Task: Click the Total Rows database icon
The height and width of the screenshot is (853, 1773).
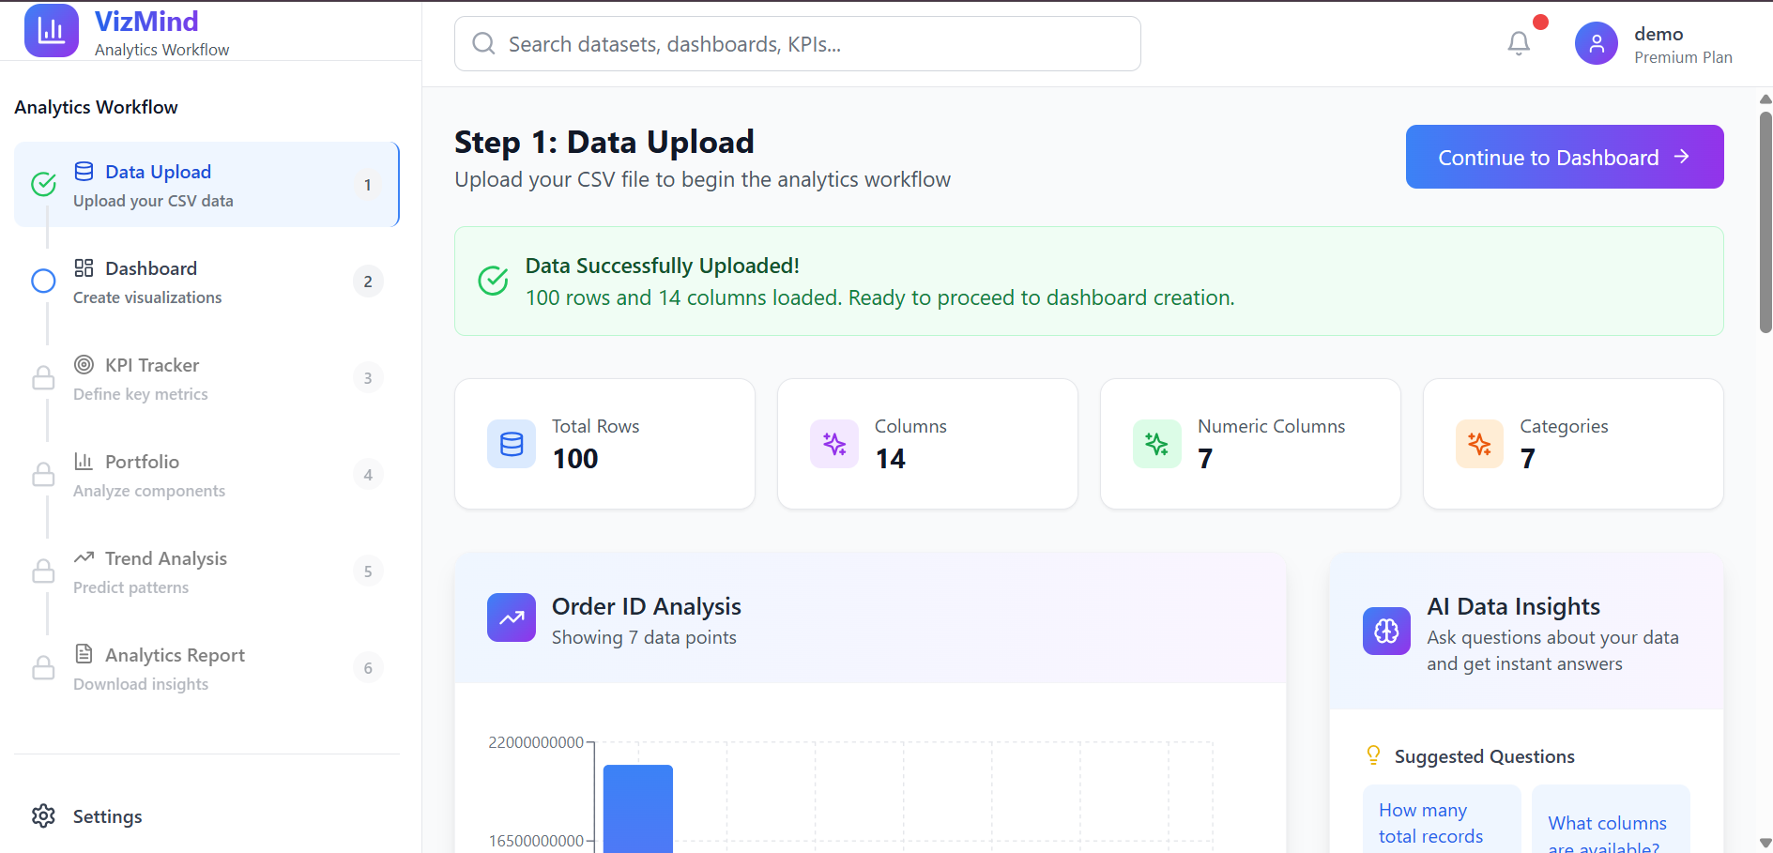Action: point(512,444)
